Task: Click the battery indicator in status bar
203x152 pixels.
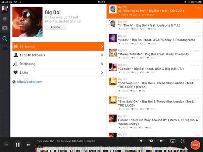Action: [x=200, y=2]
